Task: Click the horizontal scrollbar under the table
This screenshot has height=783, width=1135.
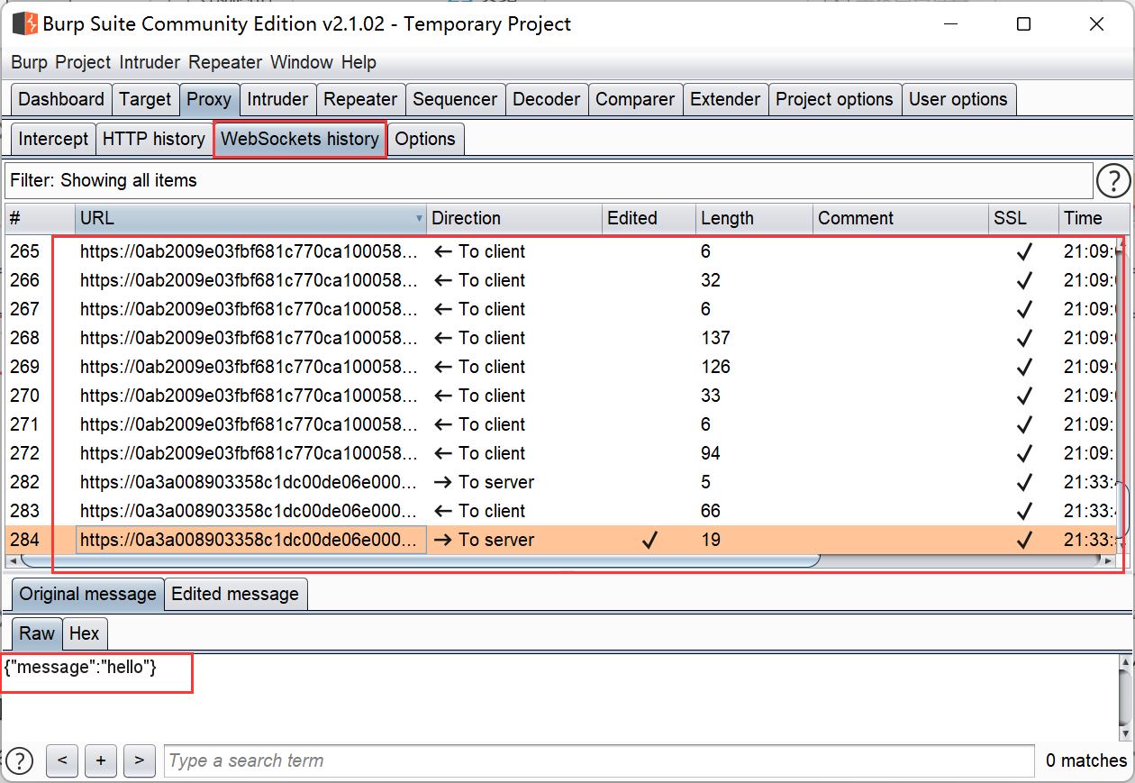Action: [x=419, y=560]
